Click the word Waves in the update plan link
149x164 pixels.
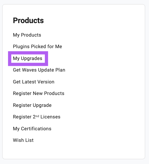click(29, 70)
